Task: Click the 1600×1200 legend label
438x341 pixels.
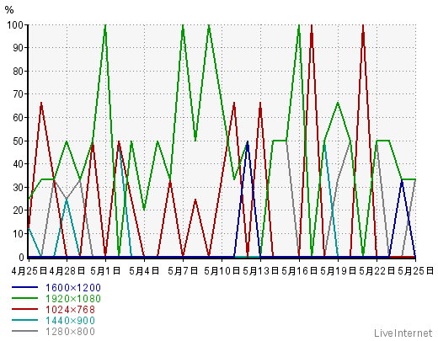Action: pyautogui.click(x=73, y=288)
